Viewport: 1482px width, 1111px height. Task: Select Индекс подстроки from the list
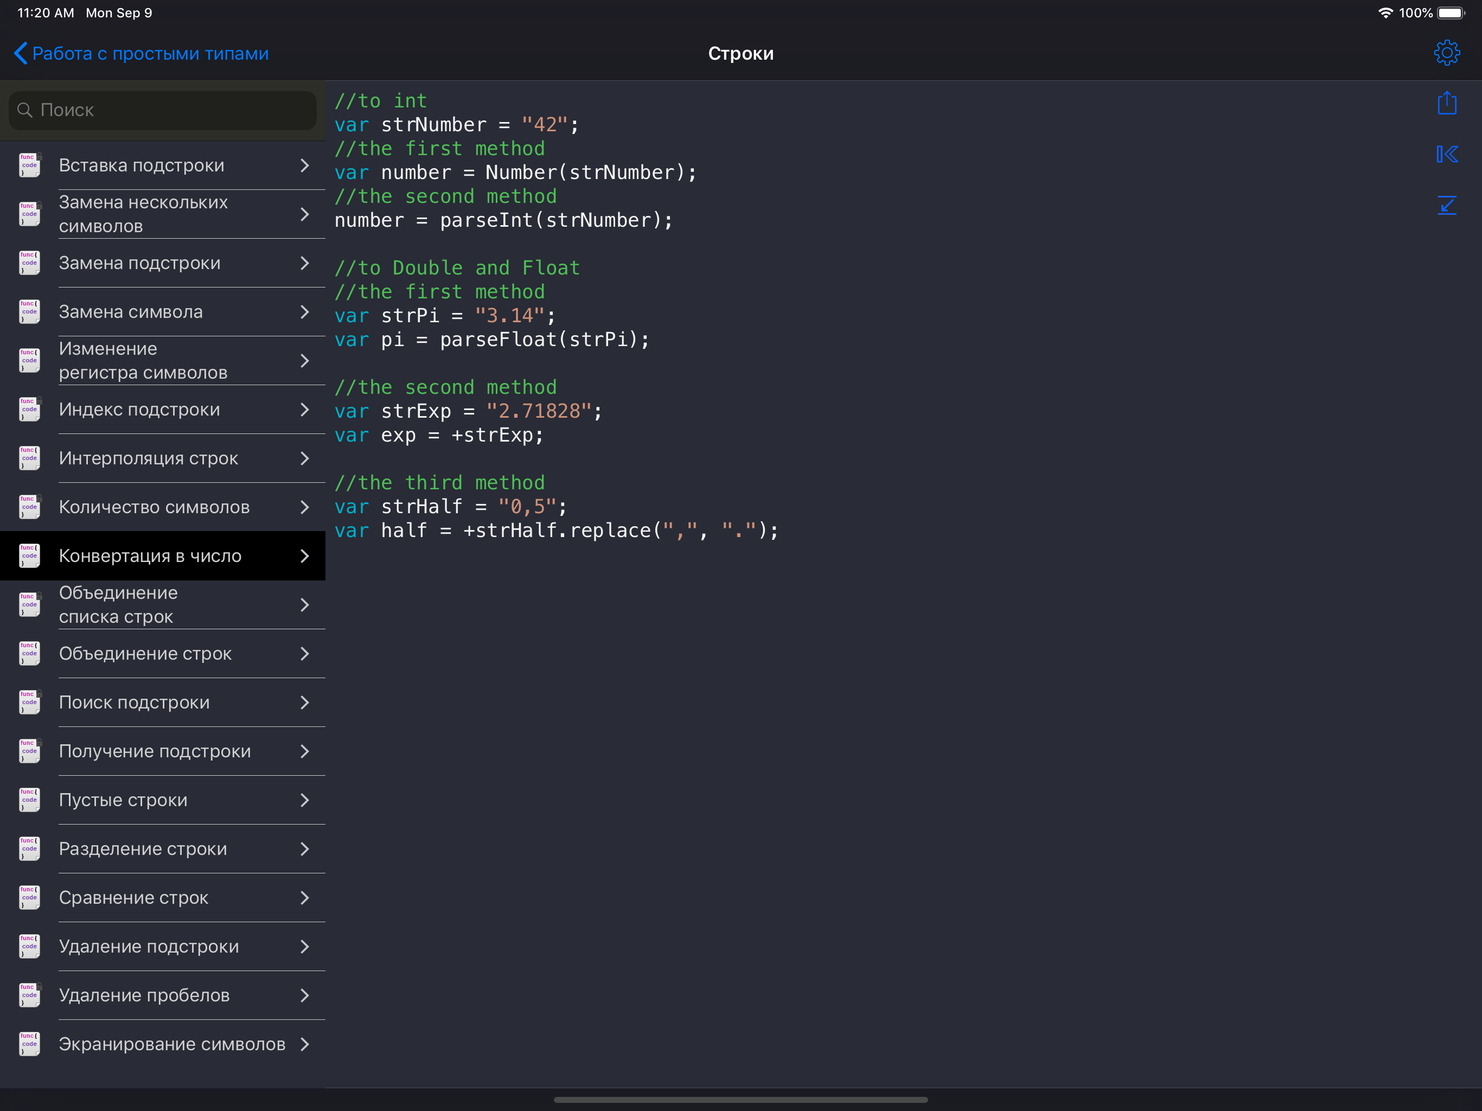coord(139,410)
